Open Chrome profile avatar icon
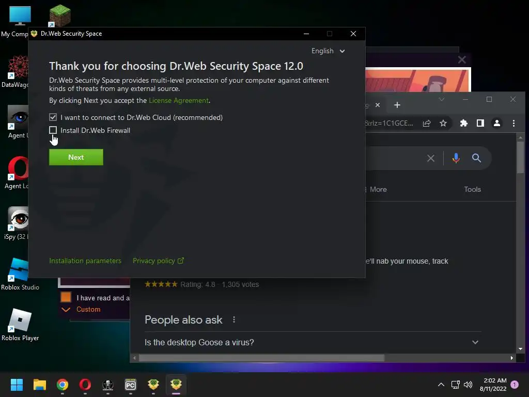The width and height of the screenshot is (529, 397). click(496, 123)
